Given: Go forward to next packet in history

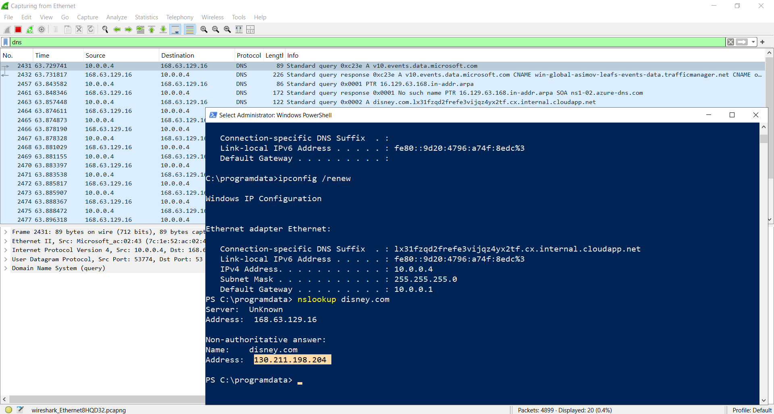Looking at the screenshot, I should (x=128, y=29).
